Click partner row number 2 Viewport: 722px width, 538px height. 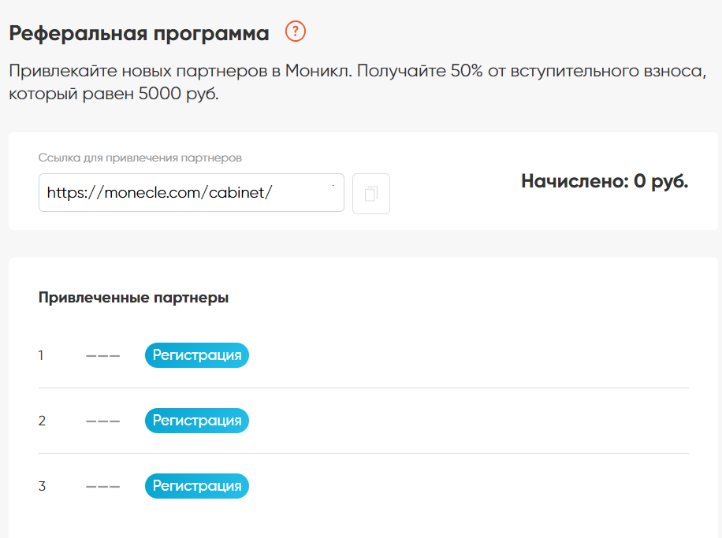point(42,421)
